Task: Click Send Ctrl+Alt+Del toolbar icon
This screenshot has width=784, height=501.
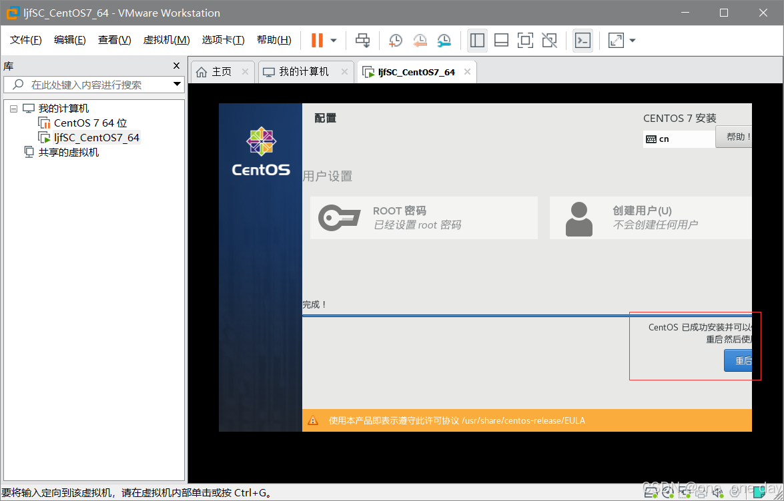Action: point(362,41)
